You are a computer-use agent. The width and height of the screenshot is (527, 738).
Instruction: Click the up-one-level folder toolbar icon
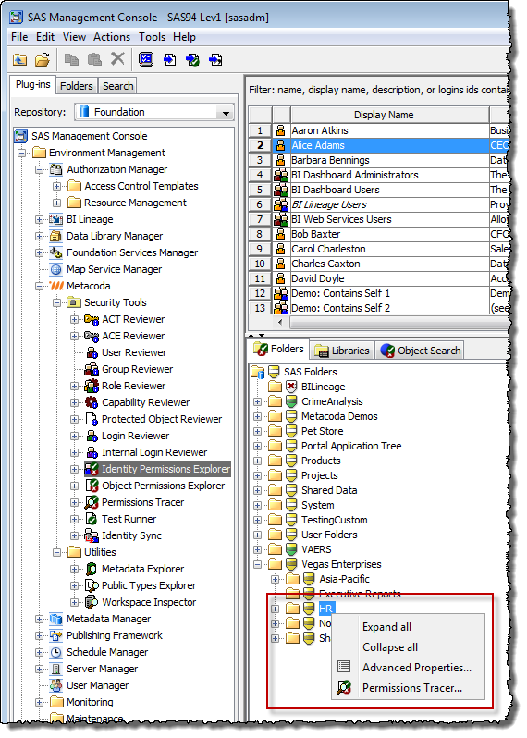coord(19,60)
